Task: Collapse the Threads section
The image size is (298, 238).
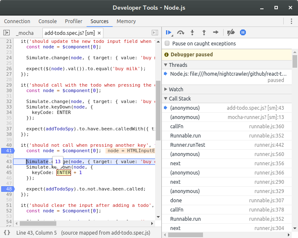Action: tap(166, 65)
